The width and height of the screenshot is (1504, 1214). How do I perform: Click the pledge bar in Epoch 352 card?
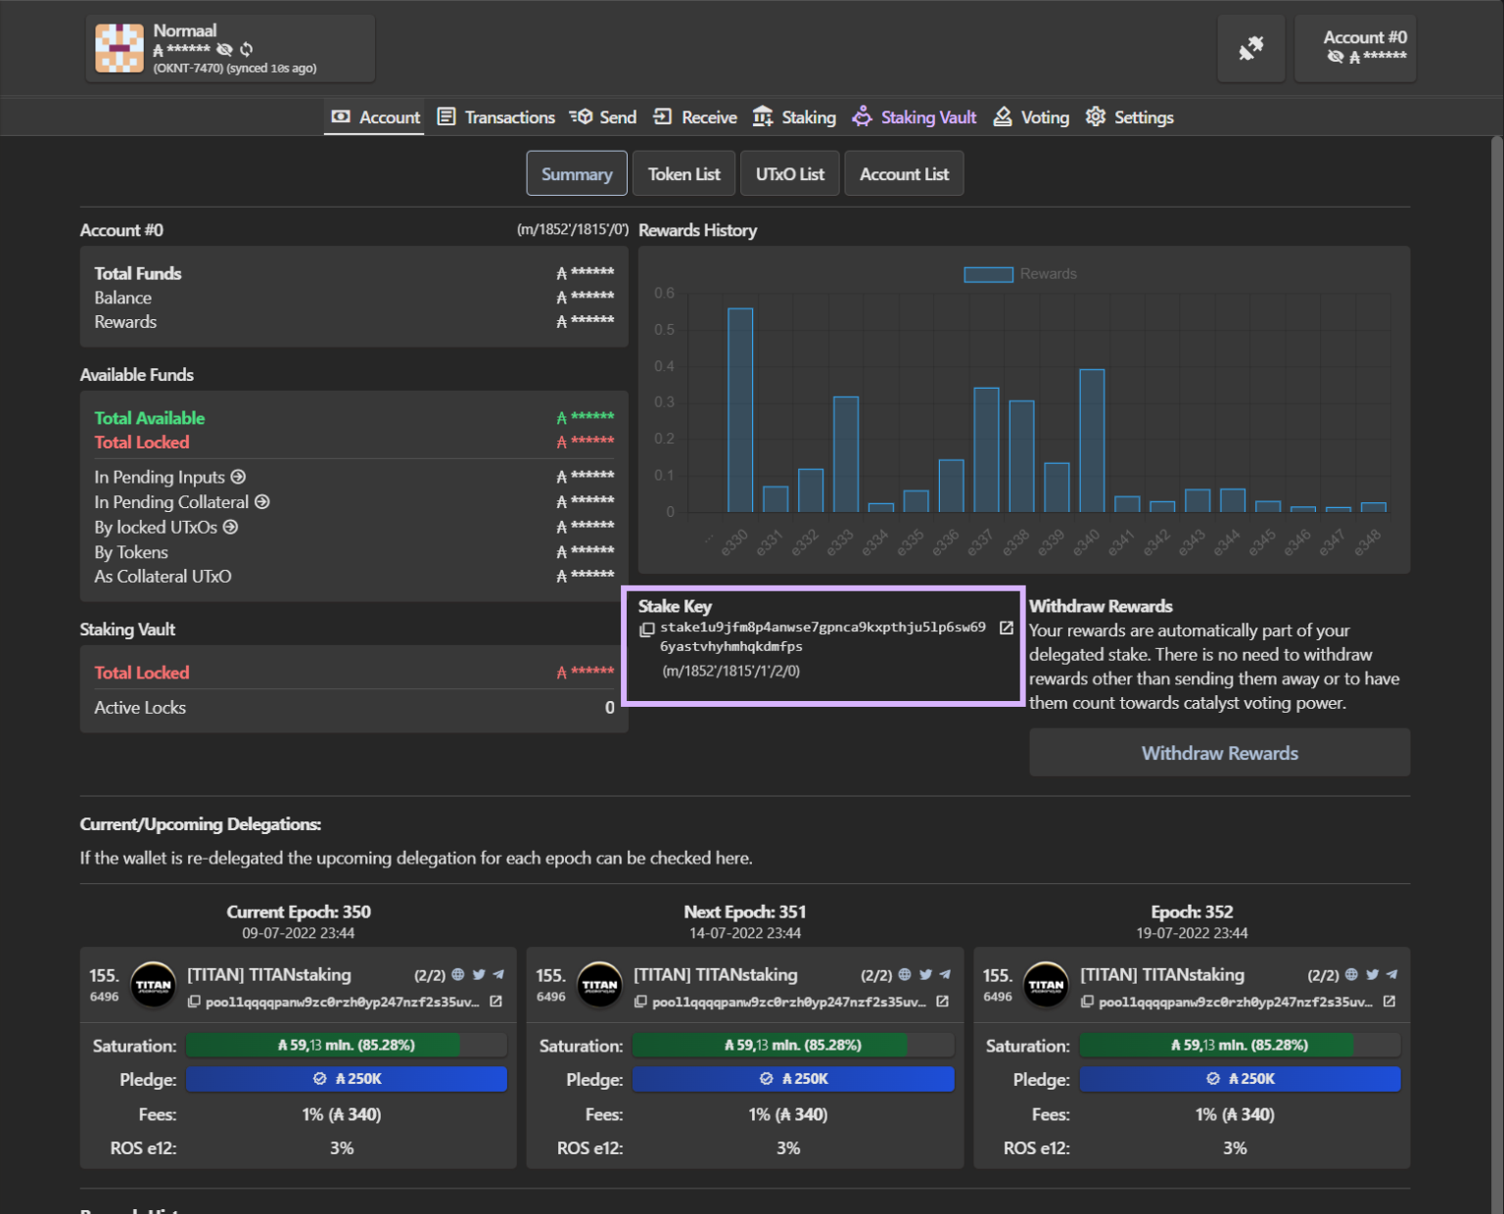pyautogui.click(x=1240, y=1079)
